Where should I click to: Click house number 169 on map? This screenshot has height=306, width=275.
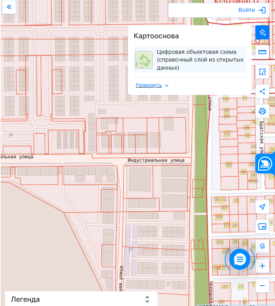pyautogui.click(x=219, y=217)
